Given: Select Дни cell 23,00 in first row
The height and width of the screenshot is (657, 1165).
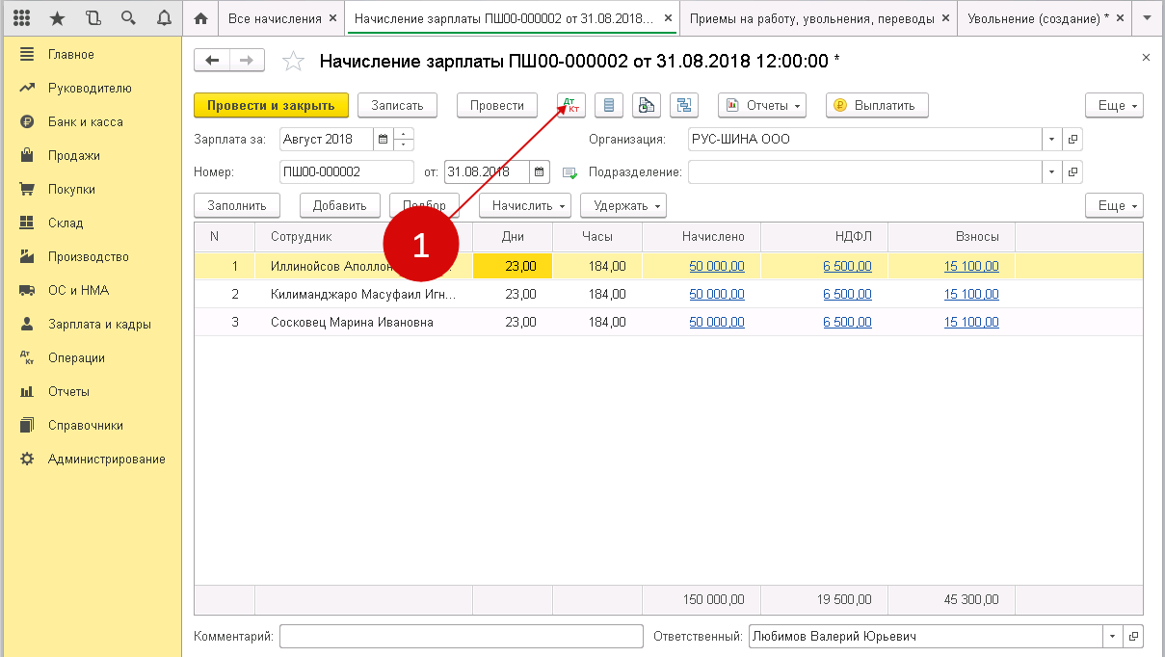Looking at the screenshot, I should point(513,266).
